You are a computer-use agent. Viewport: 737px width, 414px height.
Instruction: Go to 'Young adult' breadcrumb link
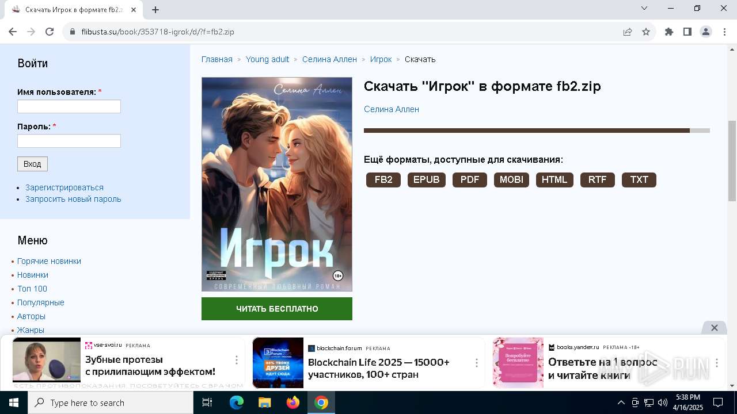[267, 59]
